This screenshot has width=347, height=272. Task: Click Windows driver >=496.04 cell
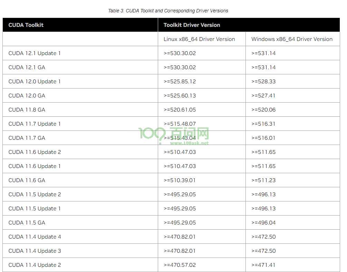[263, 223]
